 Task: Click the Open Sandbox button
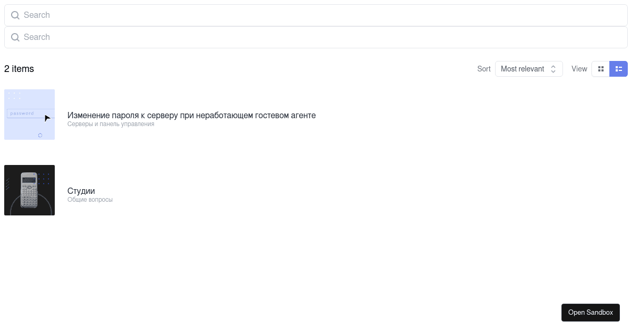590,313
